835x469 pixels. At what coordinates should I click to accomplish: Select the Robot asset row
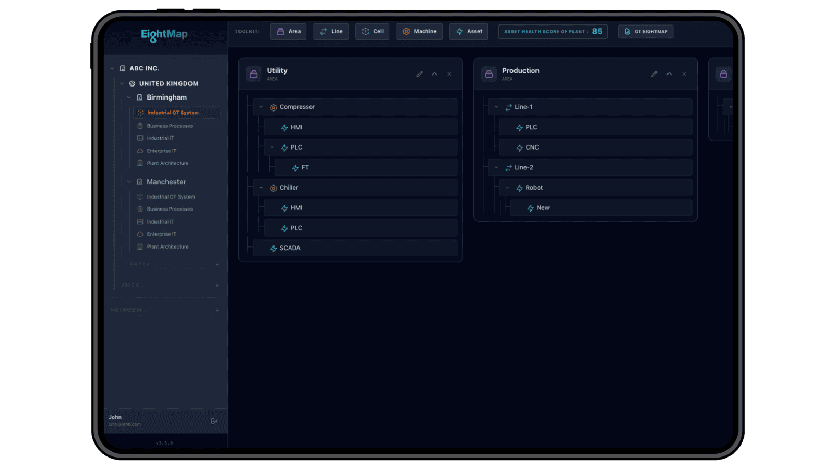[595, 188]
